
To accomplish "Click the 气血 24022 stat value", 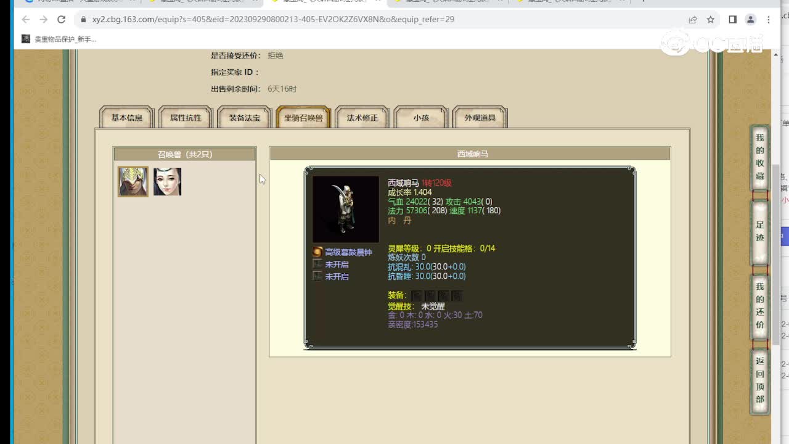I will click(x=415, y=202).
